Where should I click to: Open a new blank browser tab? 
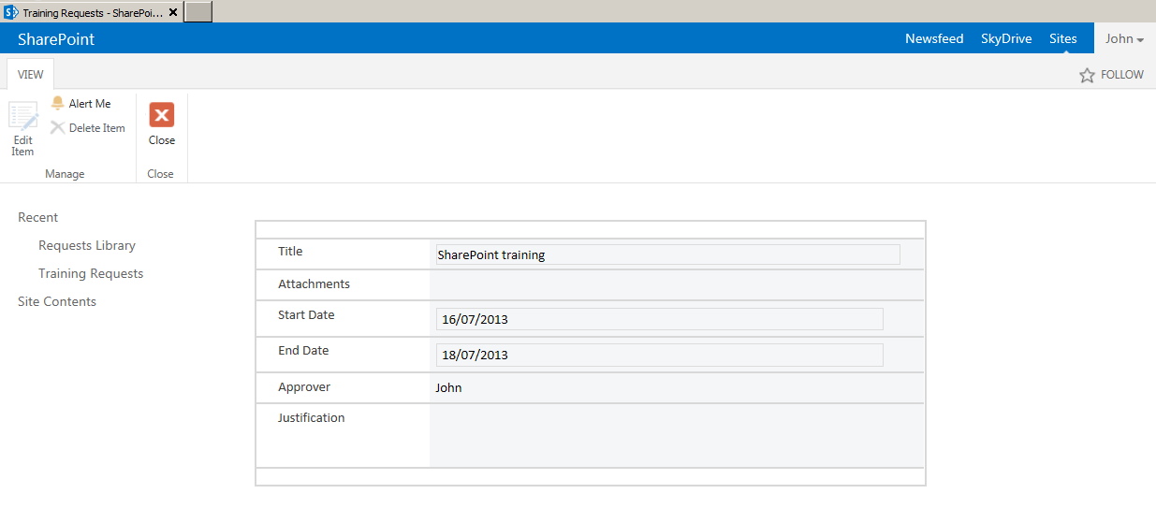tap(198, 12)
